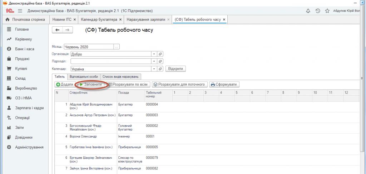Click the 1C logo icon
This screenshot has height=174, width=366.
(x=10, y=11)
